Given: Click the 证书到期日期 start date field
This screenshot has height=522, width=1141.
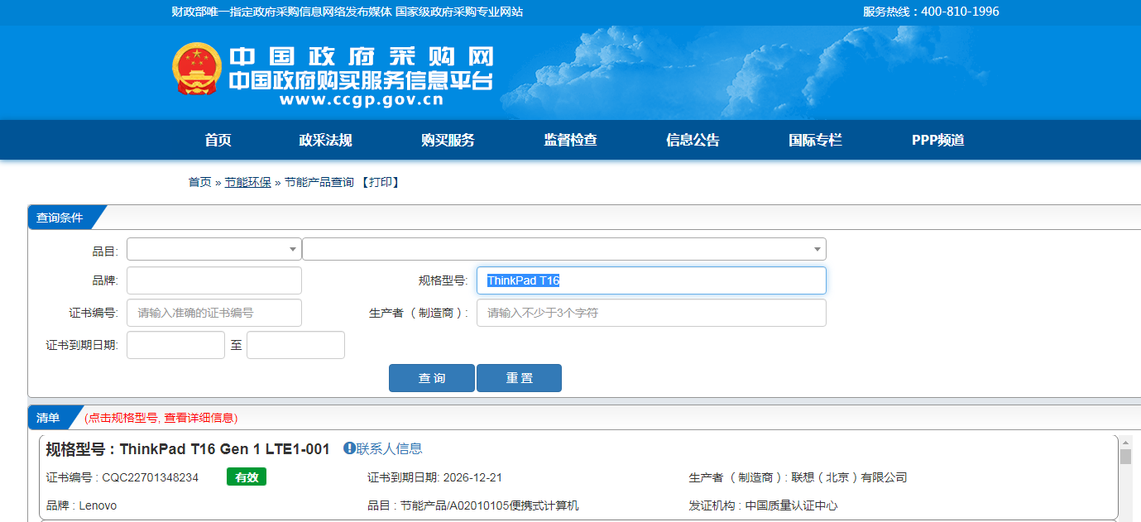Looking at the screenshot, I should (175, 345).
